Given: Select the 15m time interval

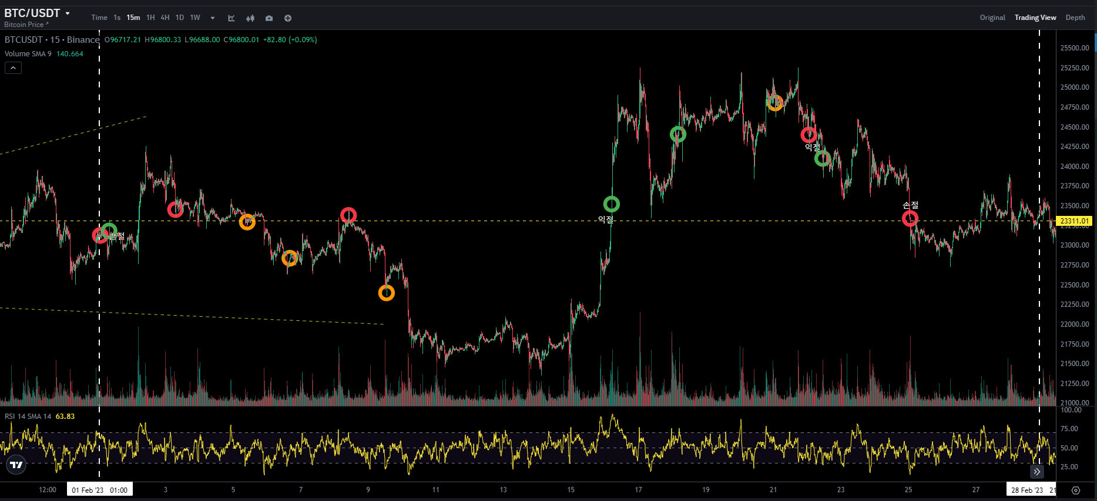Looking at the screenshot, I should tap(133, 18).
